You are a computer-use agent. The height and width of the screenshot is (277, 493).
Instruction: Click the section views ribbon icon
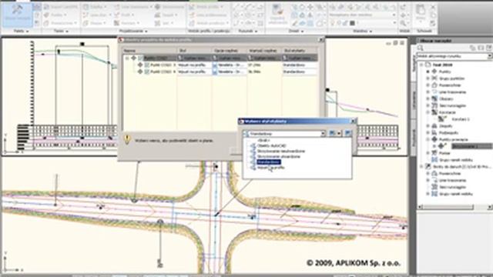[x=192, y=23]
